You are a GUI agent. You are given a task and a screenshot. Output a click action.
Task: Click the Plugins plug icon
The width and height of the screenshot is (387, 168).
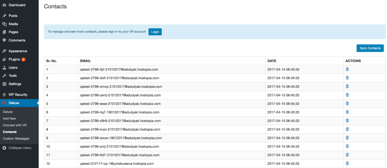coord(4,59)
